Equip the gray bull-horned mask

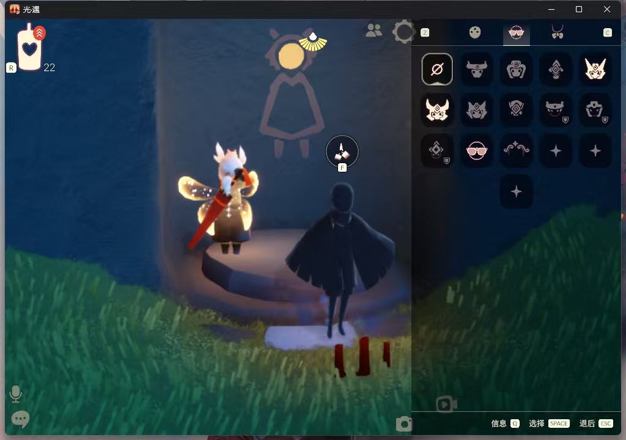[x=477, y=69]
